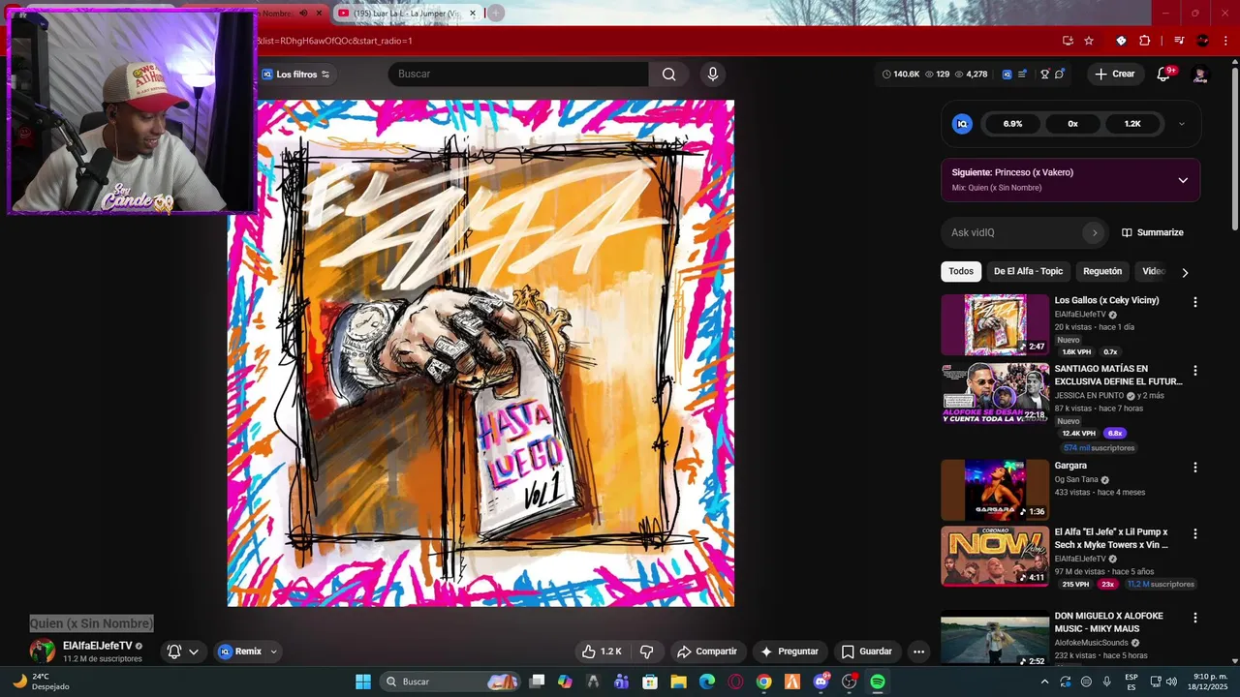Open ElAlfaElJefeTV channel link
The width and height of the screenshot is (1240, 697).
pos(98,646)
